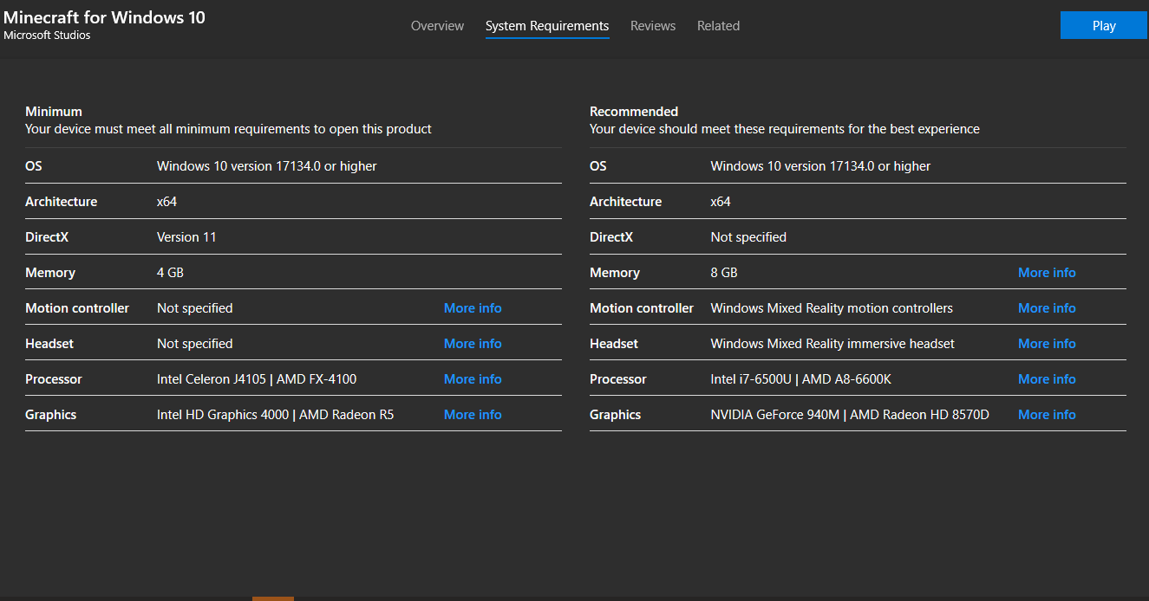Open the Reviews tab
The image size is (1149, 601).
[653, 26]
